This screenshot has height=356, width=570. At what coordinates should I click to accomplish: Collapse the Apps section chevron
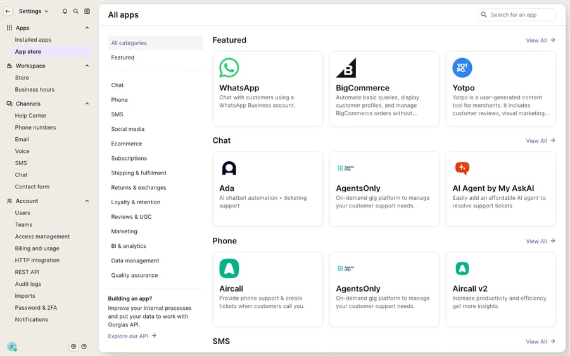pos(87,28)
